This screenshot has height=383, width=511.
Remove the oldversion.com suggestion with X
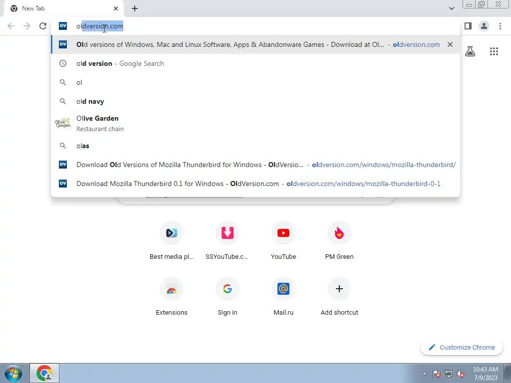[x=450, y=44]
